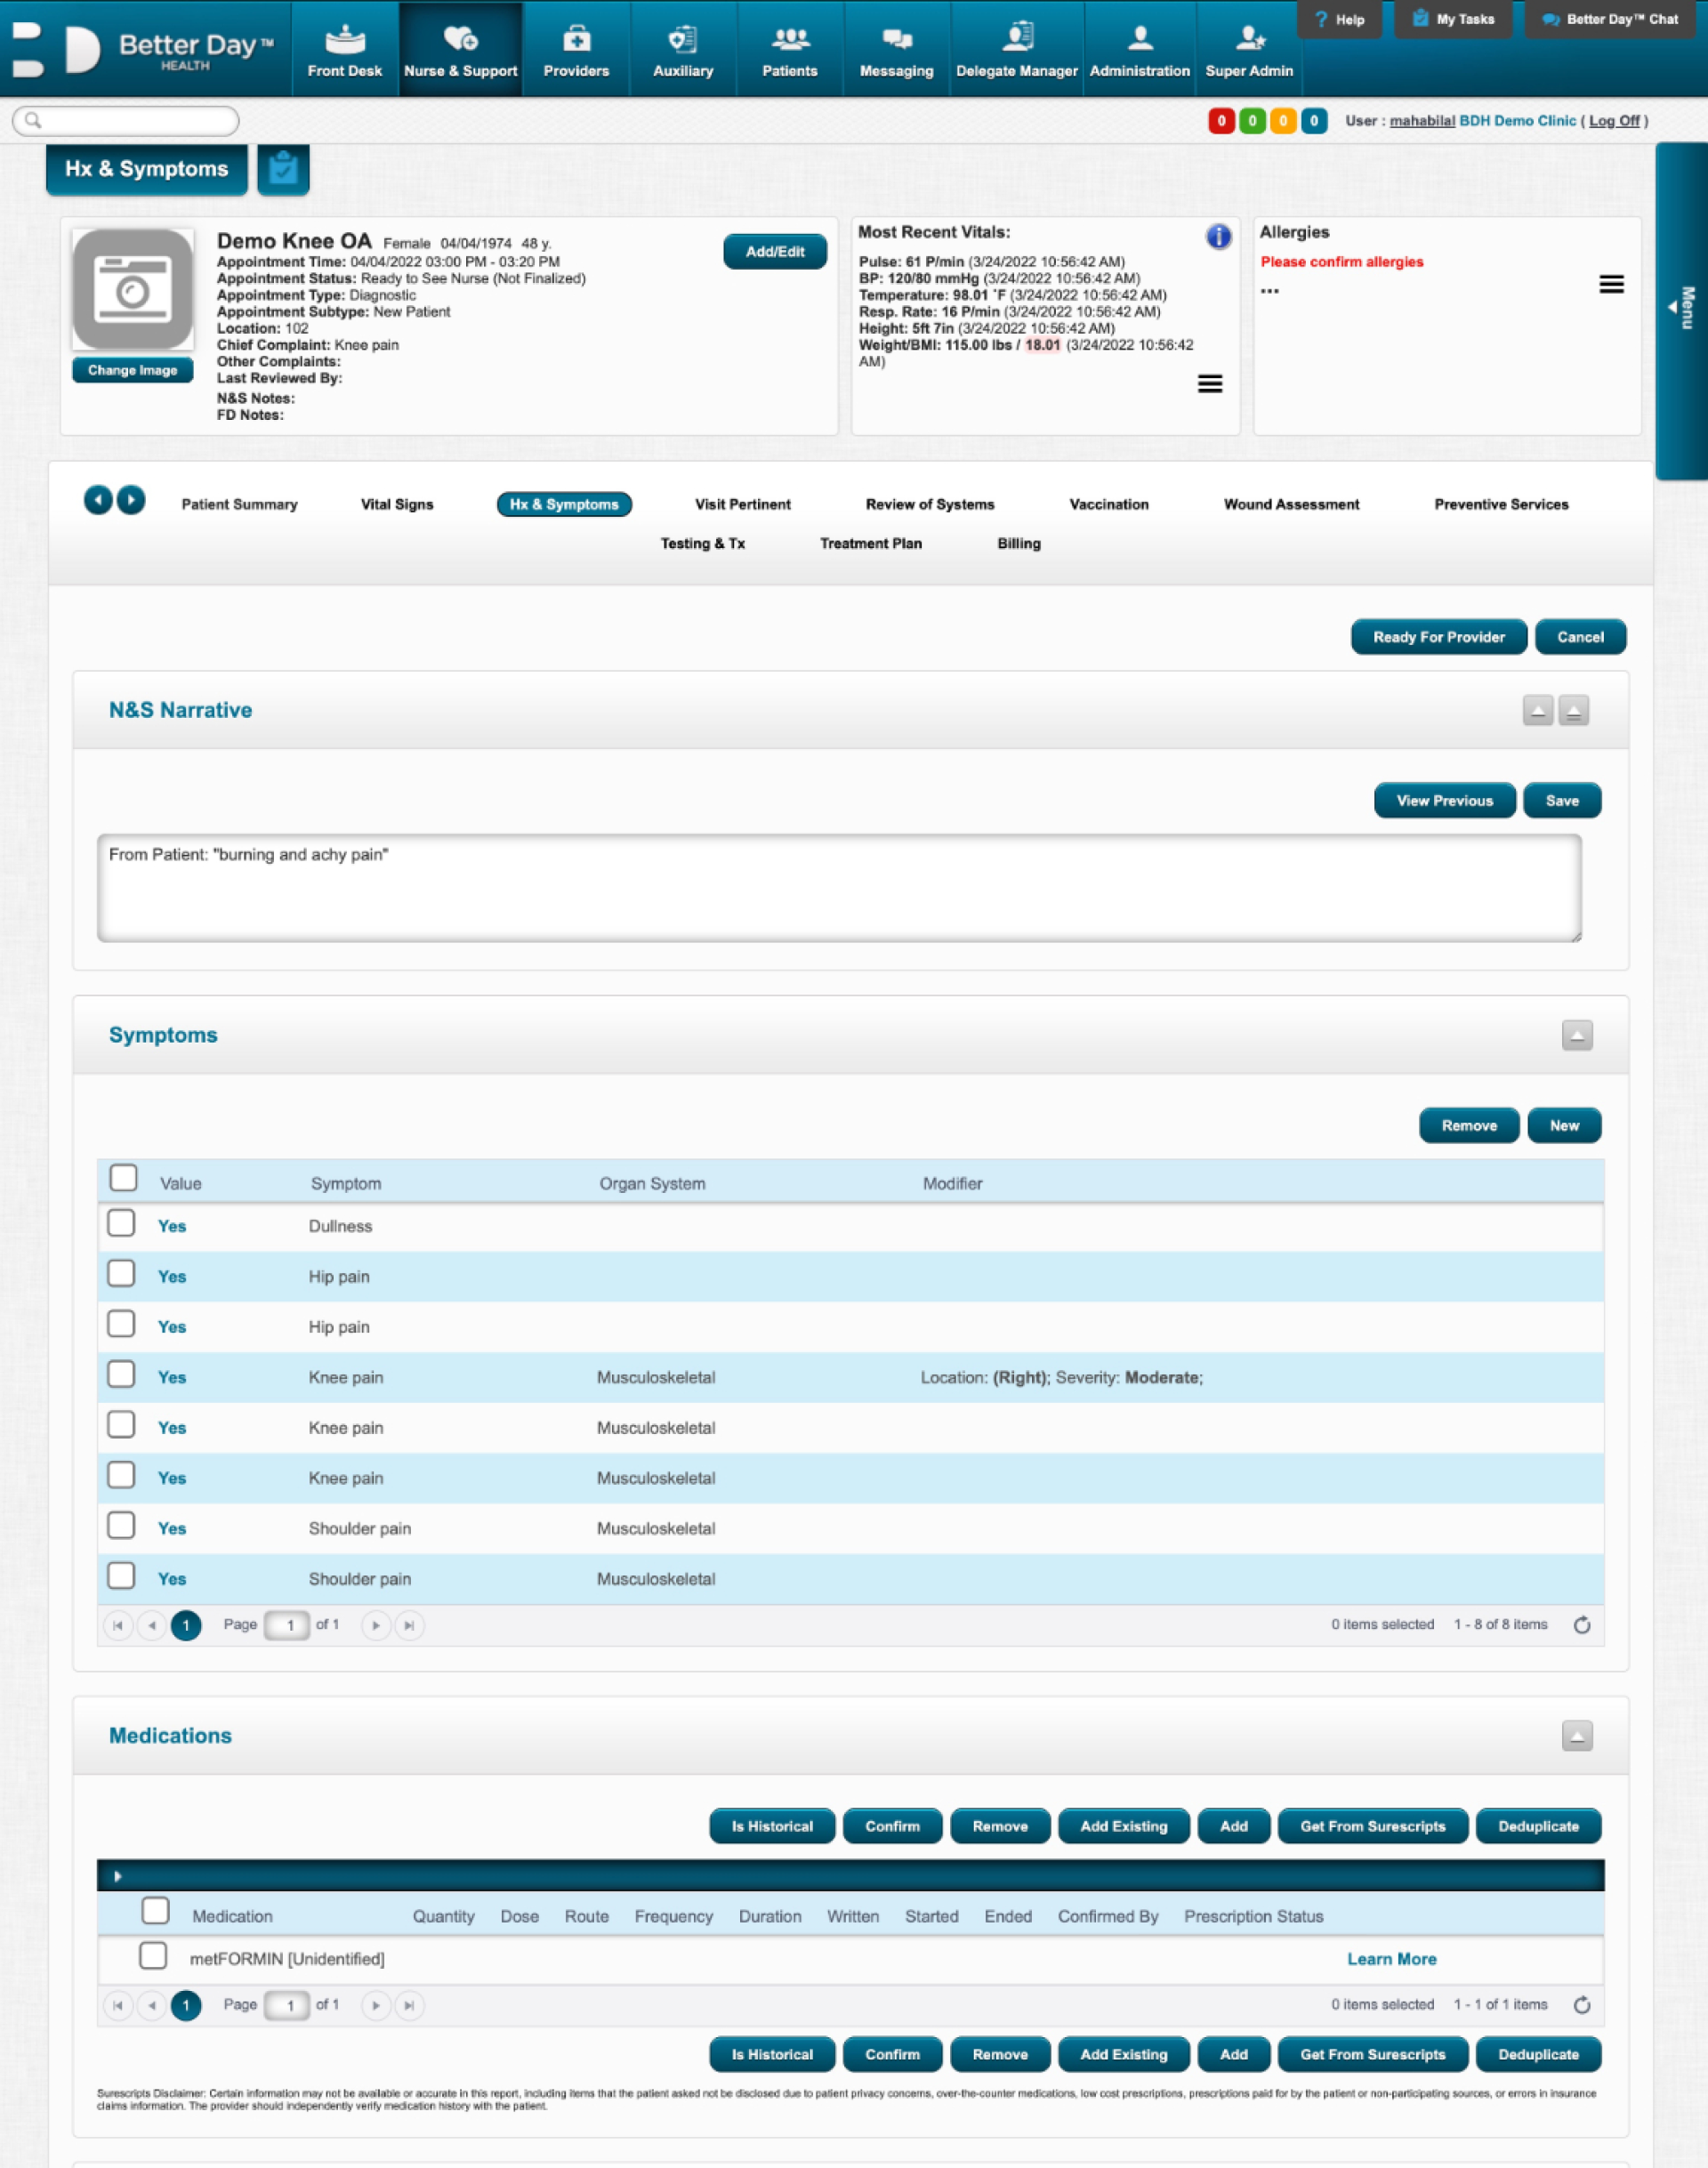Open the Most Recent Vitals hamburger menu
This screenshot has height=2168, width=1708.
[x=1209, y=384]
